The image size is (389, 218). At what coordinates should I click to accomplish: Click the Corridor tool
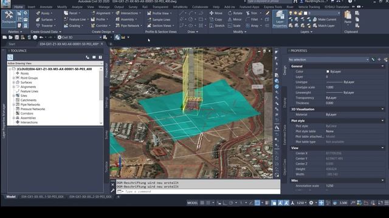(x=100, y=25)
